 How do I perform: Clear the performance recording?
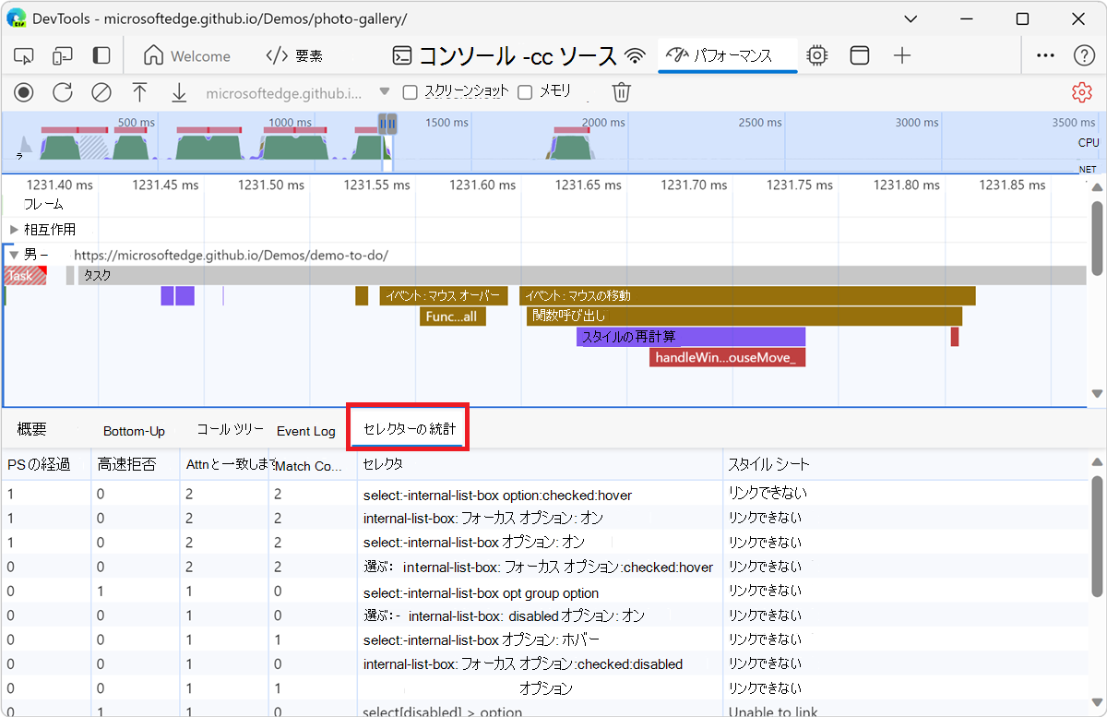tap(101, 92)
